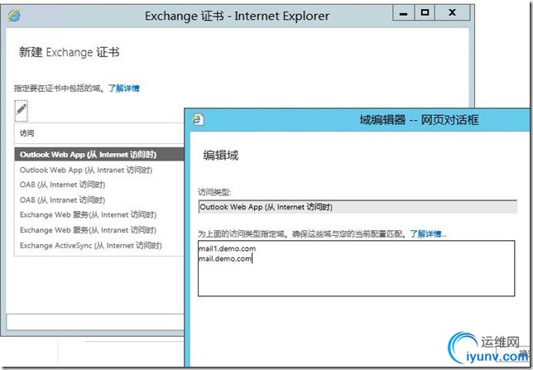Select Exchange ActiveSync (从 Internet 访问时) row

click(x=99, y=246)
